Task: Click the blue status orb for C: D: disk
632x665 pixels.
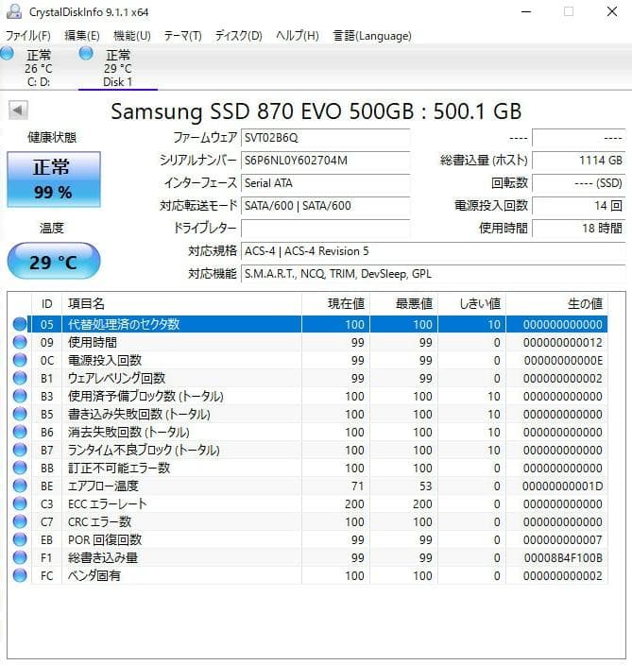Action: pos(7,54)
